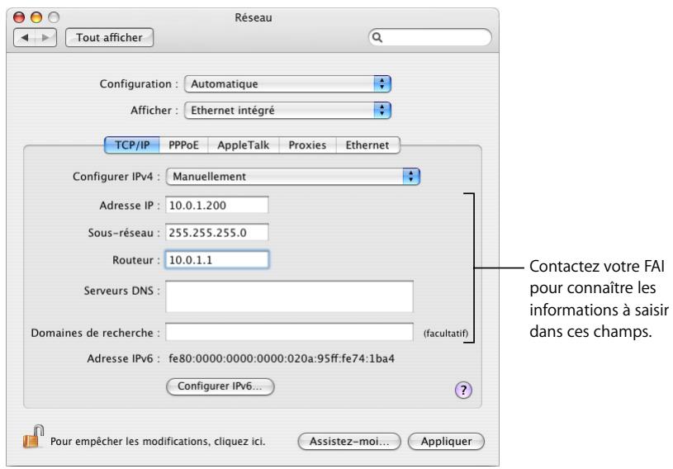
Task: Click the 'Configurer IPv4 :' label
Action: (116, 177)
